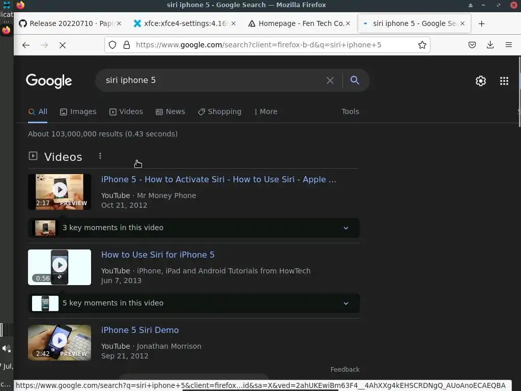Click the 'About 103,000,000 results' text
521x391 pixels.
pyautogui.click(x=103, y=134)
